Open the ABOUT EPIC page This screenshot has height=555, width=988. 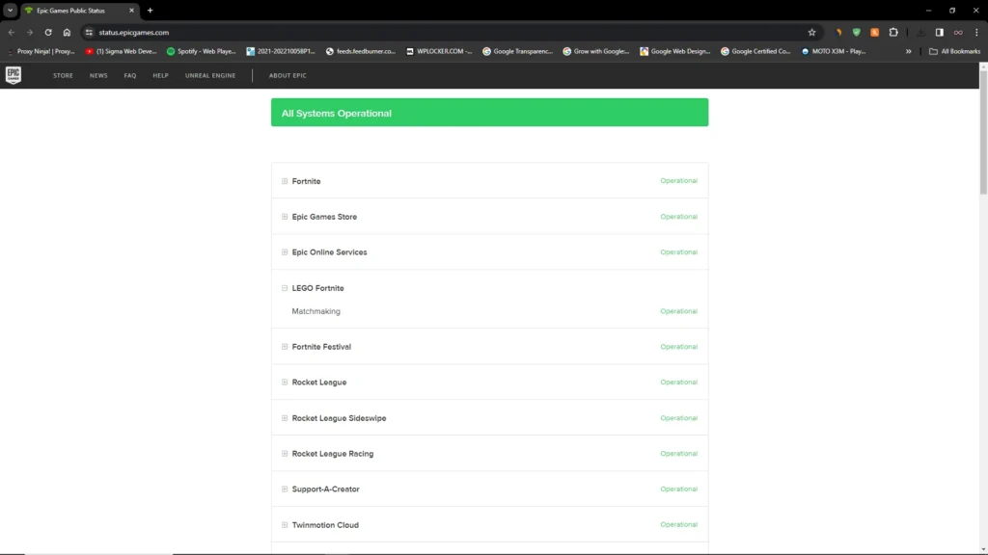(288, 75)
